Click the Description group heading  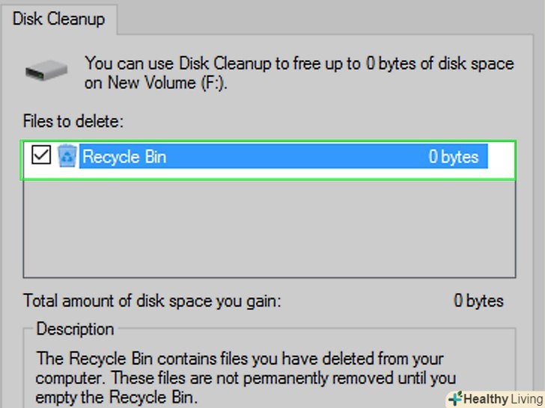(75, 329)
